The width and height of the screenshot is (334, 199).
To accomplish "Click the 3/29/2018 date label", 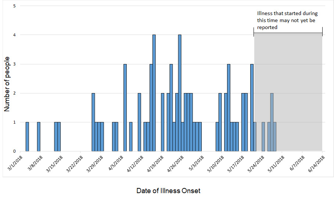I will point(94,164).
